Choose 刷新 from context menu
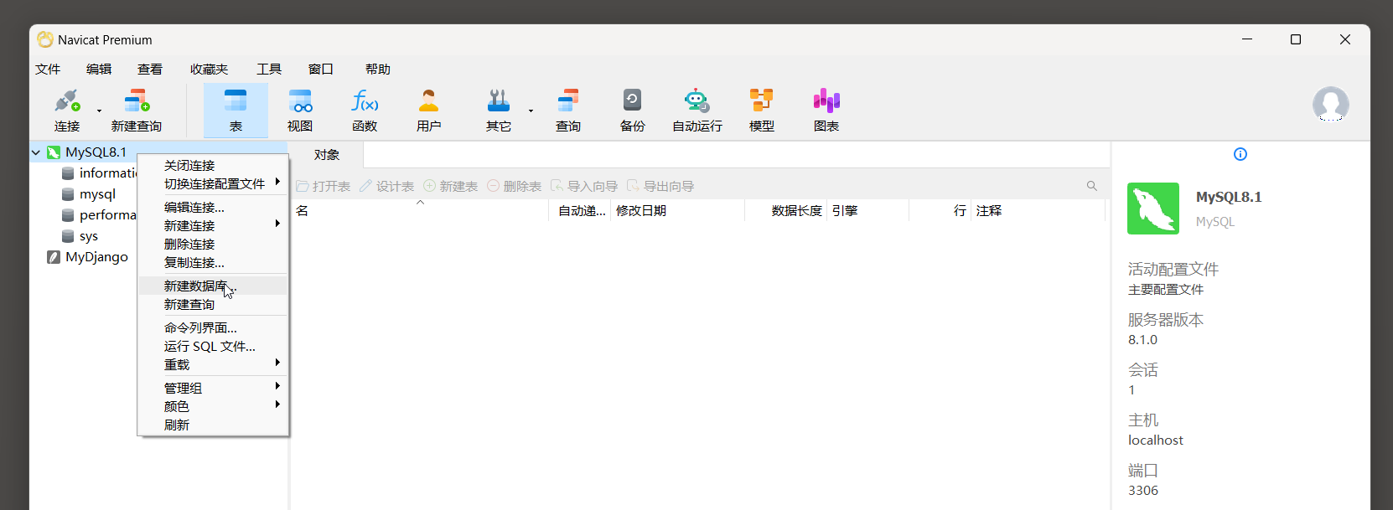The width and height of the screenshot is (1393, 510). [213, 425]
